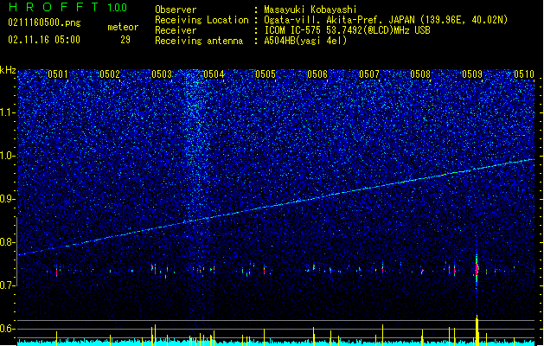Click the 0.7 kHz axis label
Viewport: 544px width, 346px height.
tap(8, 285)
